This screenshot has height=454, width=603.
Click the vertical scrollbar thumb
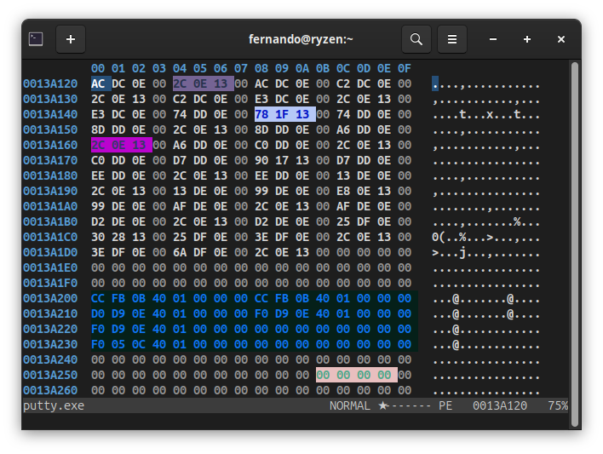[x=575, y=244]
